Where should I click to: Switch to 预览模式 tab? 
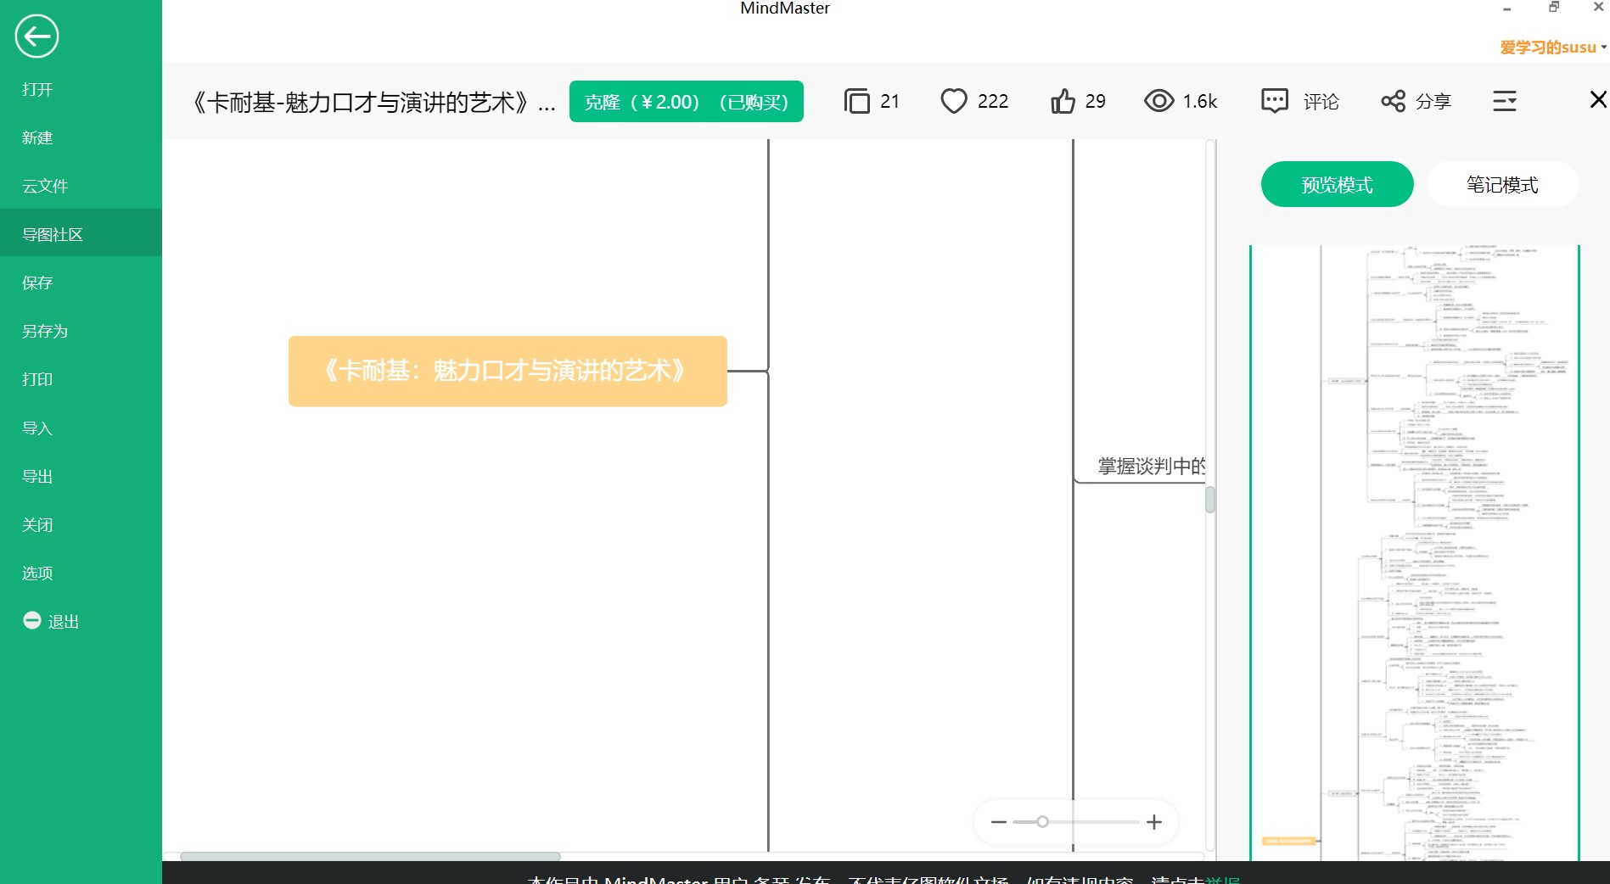click(1337, 184)
